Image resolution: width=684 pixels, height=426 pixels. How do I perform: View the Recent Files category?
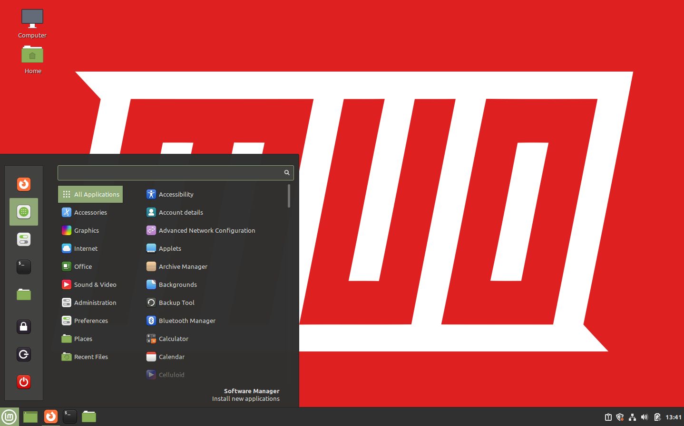90,357
